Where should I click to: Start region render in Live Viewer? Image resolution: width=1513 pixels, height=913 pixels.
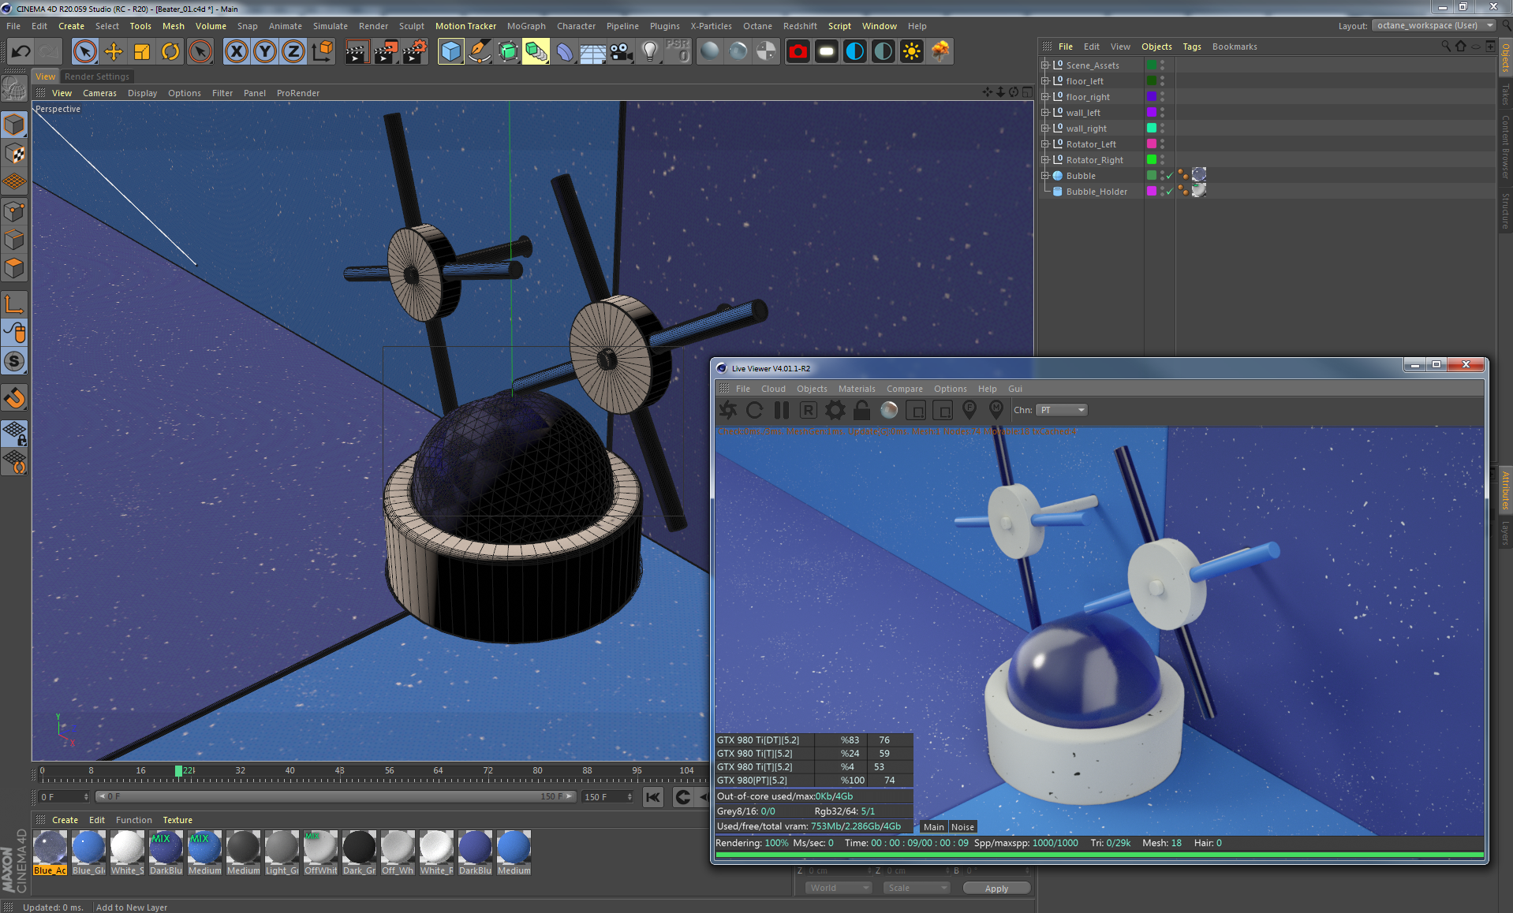coord(808,410)
